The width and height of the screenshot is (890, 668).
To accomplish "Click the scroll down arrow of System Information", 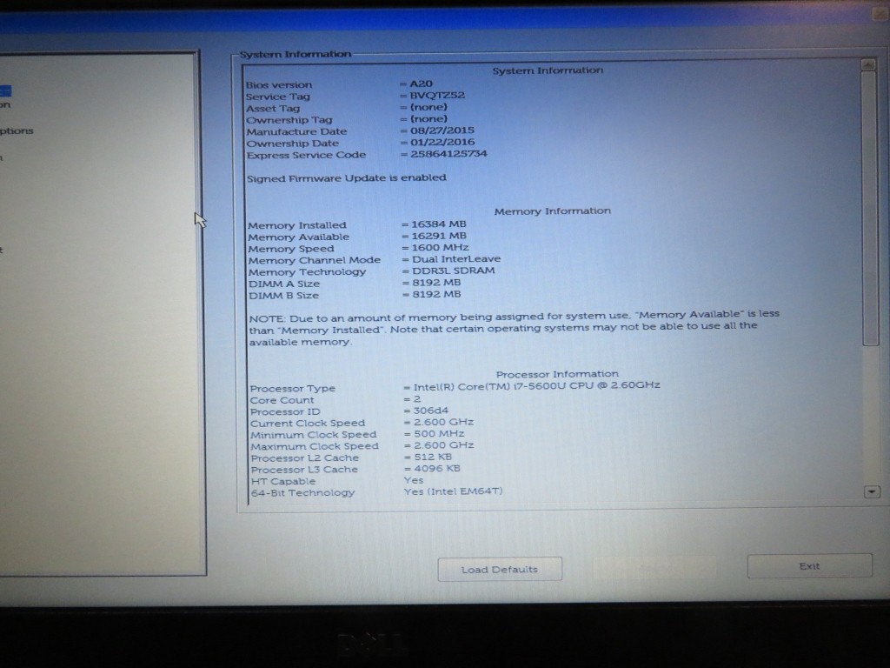I will click(871, 492).
